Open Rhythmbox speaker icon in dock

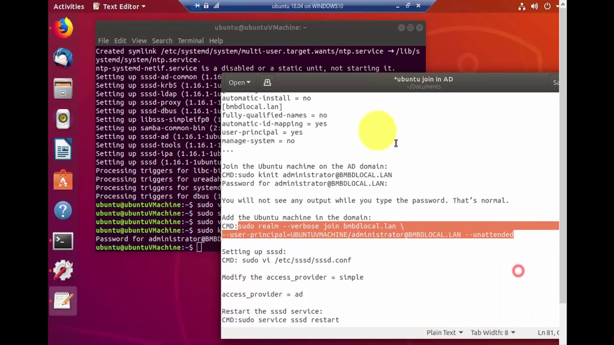(x=63, y=119)
